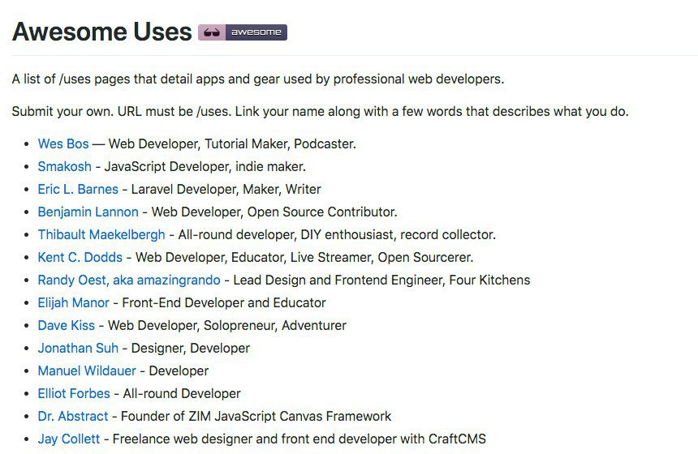Click the 'Submit your own' instructions text

320,111
